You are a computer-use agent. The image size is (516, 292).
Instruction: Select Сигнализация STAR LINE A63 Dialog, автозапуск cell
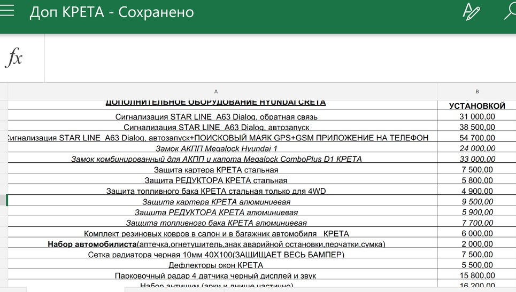click(x=222, y=126)
